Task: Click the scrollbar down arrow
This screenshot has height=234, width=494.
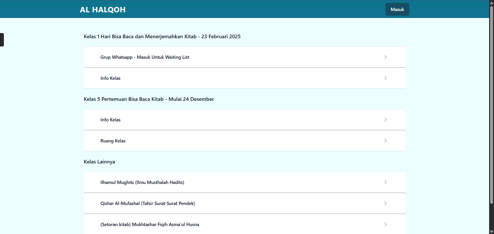Action: 491,232
